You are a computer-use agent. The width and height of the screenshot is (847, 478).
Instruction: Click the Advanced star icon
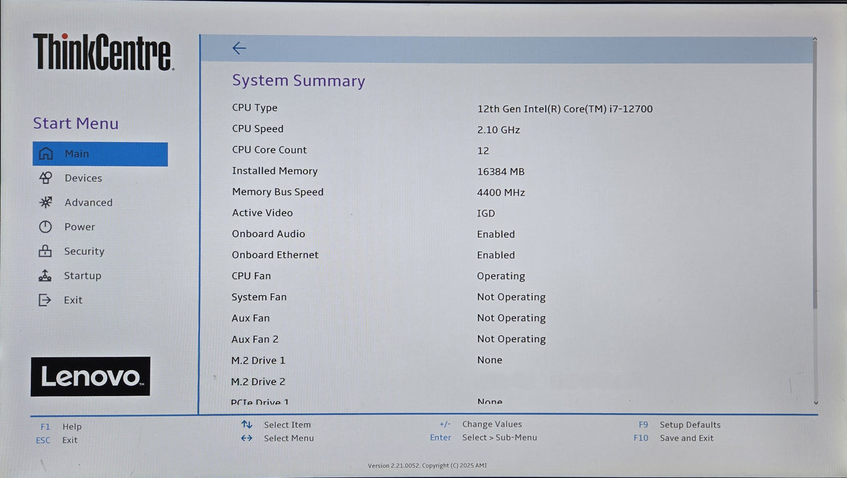click(46, 202)
